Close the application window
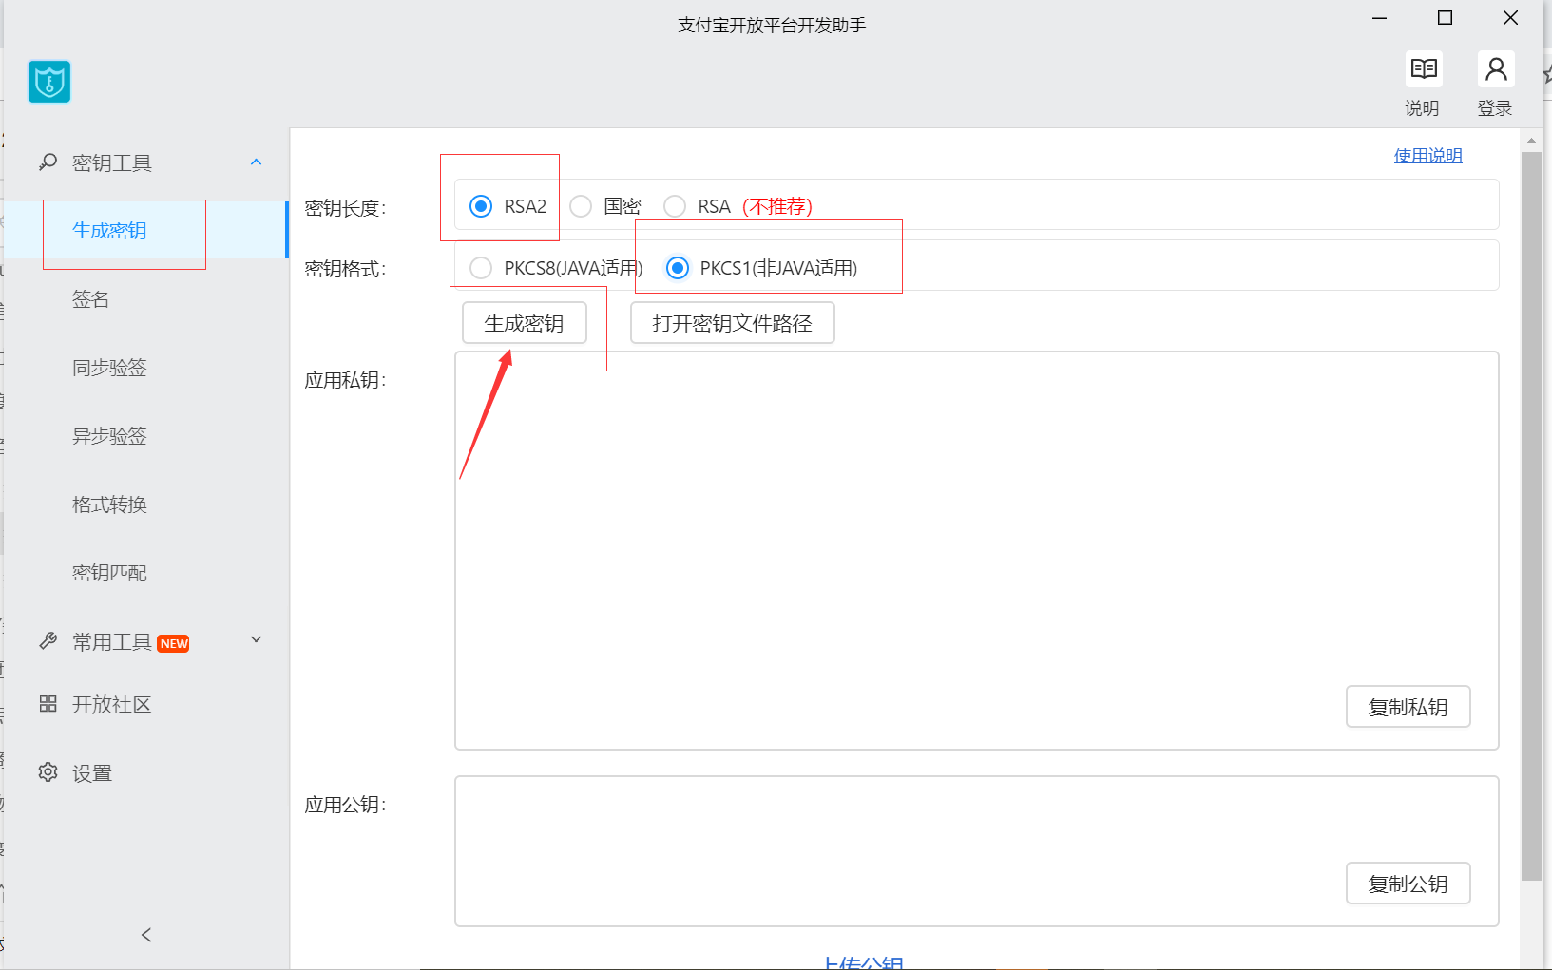The width and height of the screenshot is (1552, 970). point(1510,18)
